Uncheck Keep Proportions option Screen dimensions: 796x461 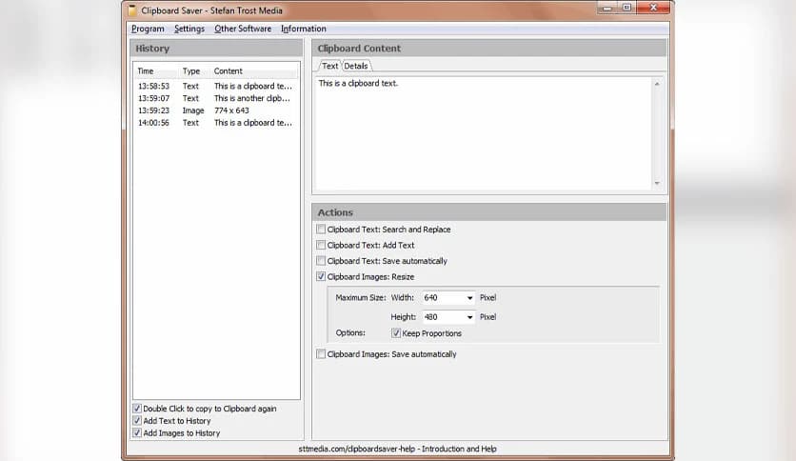396,333
